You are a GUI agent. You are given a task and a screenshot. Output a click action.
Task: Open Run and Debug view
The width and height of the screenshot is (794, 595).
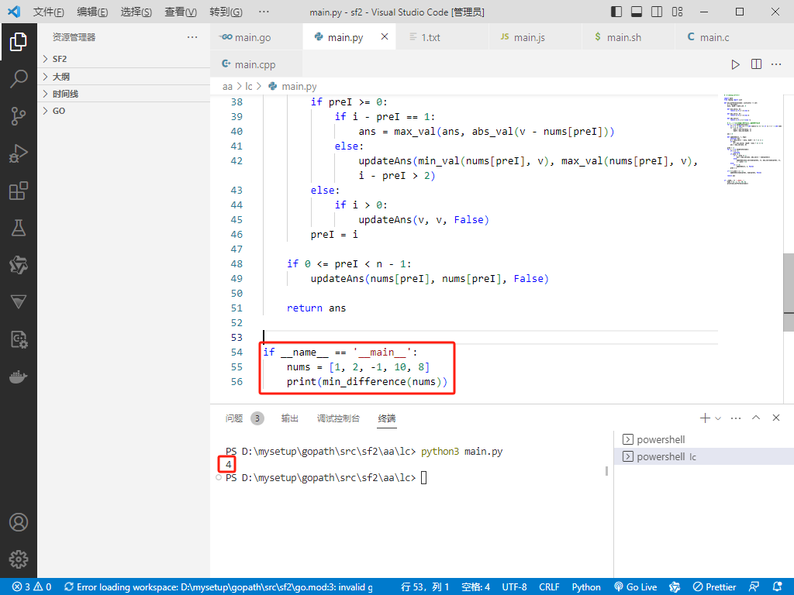pos(19,153)
